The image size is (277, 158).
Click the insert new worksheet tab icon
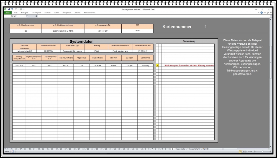coord(204,149)
